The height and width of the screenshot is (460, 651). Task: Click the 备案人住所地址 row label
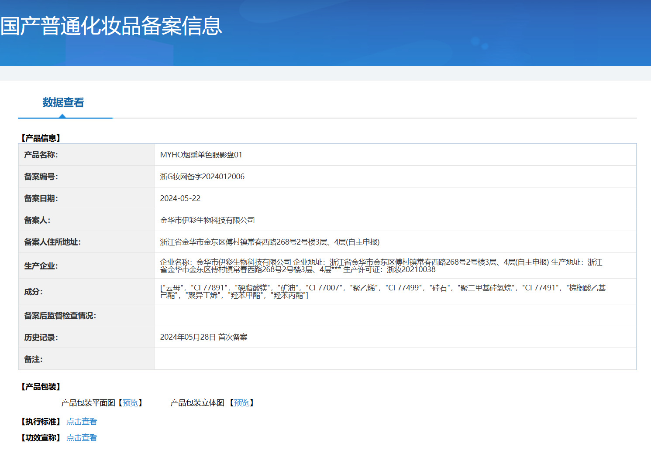pos(52,242)
